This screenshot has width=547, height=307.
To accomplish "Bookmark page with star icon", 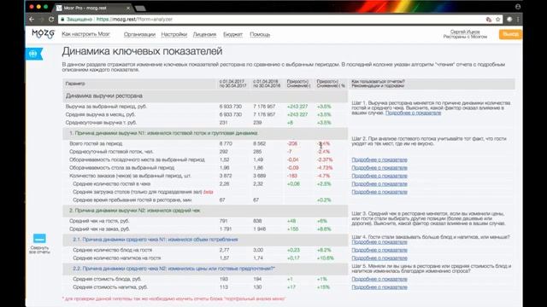I will pos(498,20).
